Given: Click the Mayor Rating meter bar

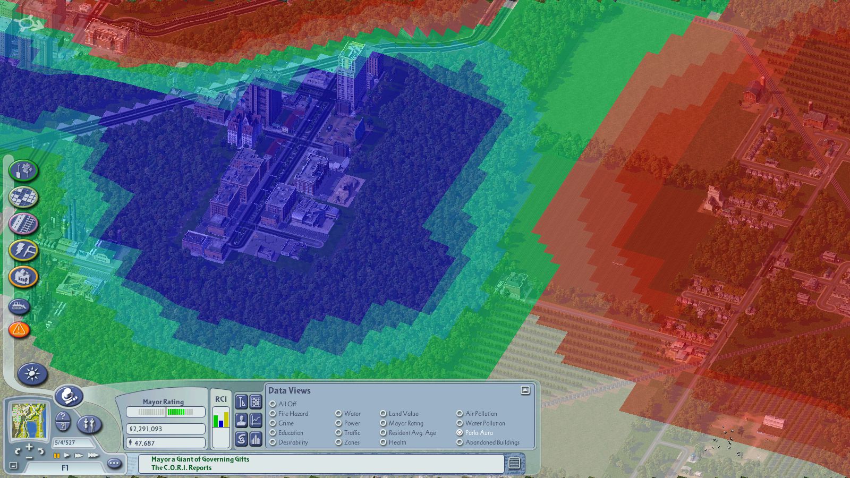Looking at the screenshot, I should [165, 412].
